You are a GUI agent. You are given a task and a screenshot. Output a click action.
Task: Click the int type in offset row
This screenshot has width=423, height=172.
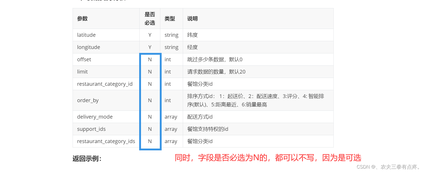tap(168, 59)
